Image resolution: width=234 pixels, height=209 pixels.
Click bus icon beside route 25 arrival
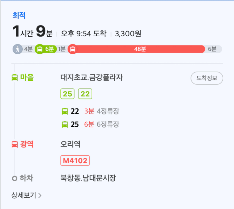pos(65,125)
